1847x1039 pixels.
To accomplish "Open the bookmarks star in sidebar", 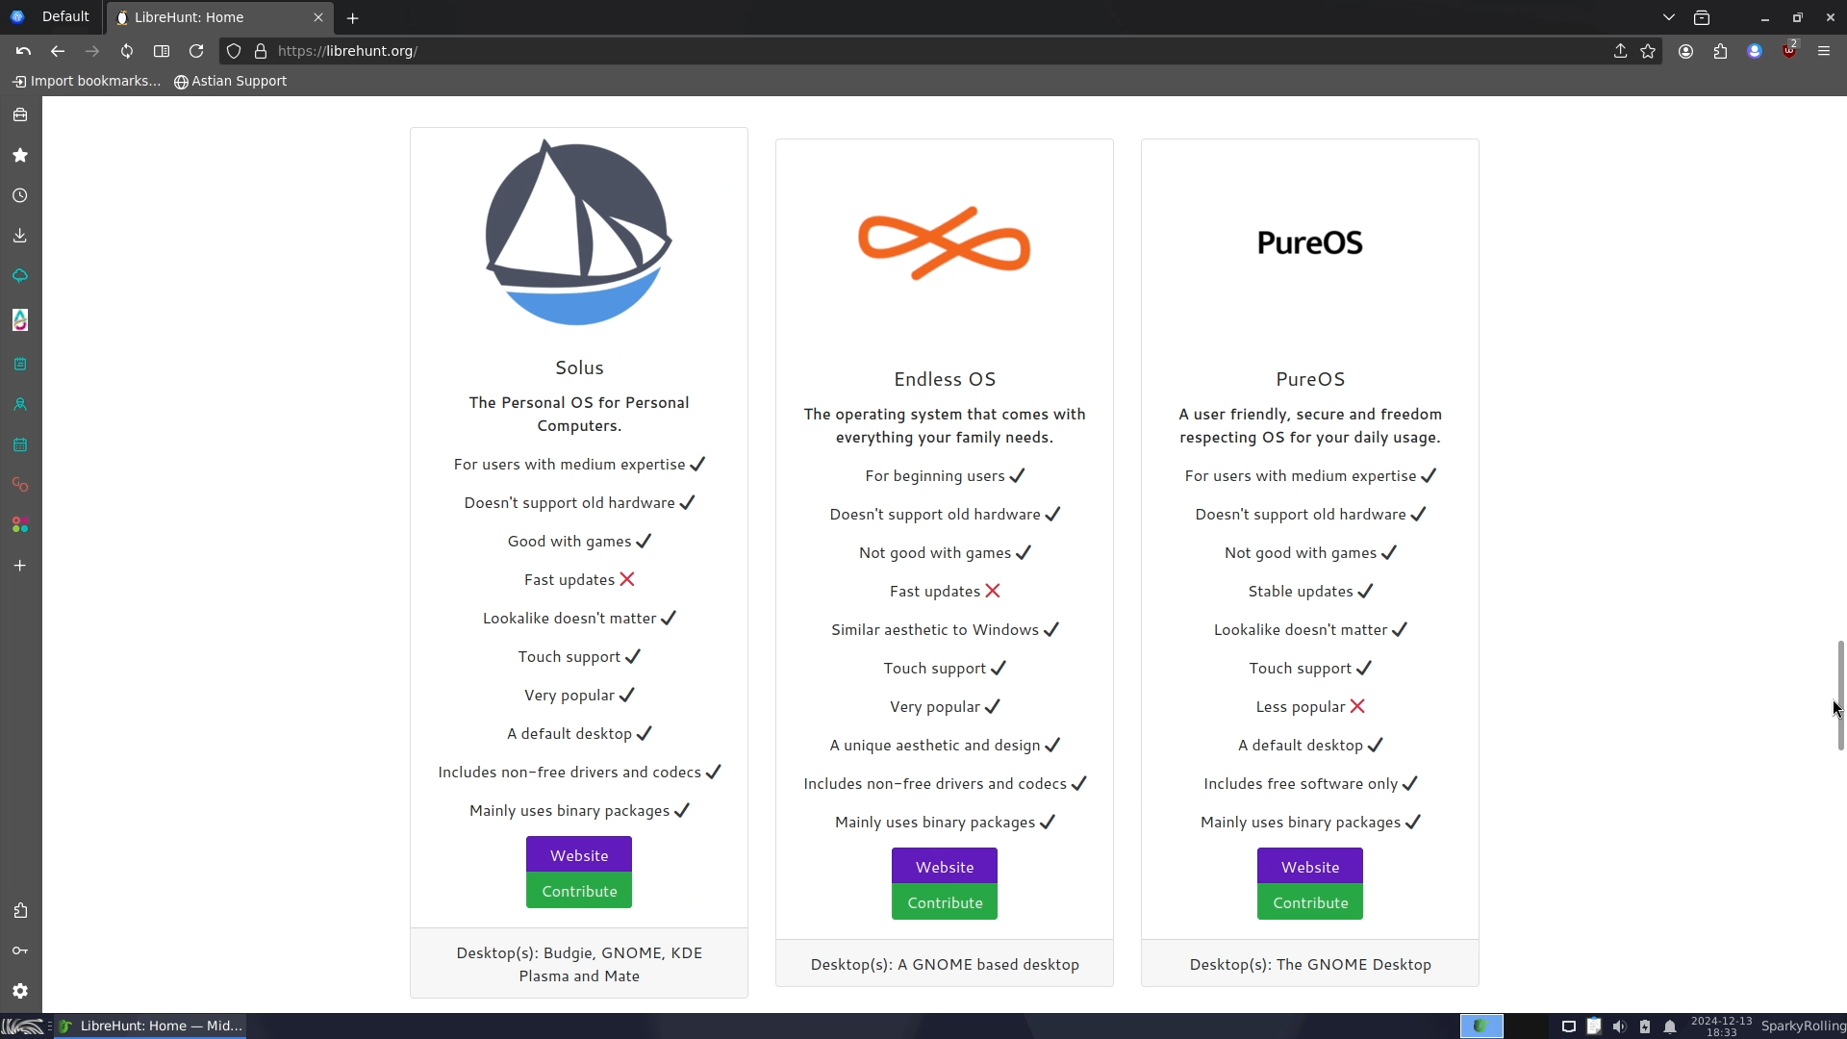I will 20,155.
